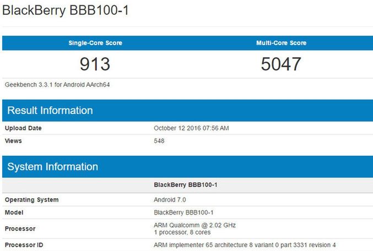
Task: Click the Multi-Core Score header
Action: [281, 43]
